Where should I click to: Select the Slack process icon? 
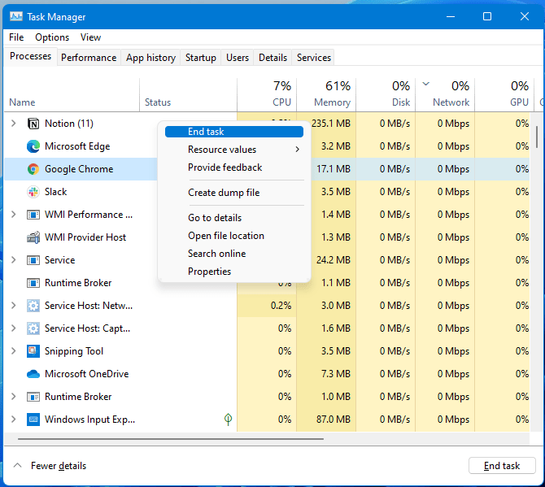click(x=33, y=192)
